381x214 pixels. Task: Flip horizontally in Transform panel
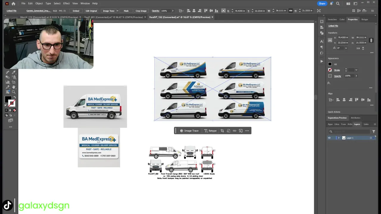(x=358, y=48)
